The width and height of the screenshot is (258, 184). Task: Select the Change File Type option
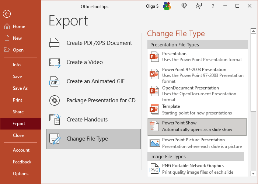pyautogui.click(x=94, y=139)
